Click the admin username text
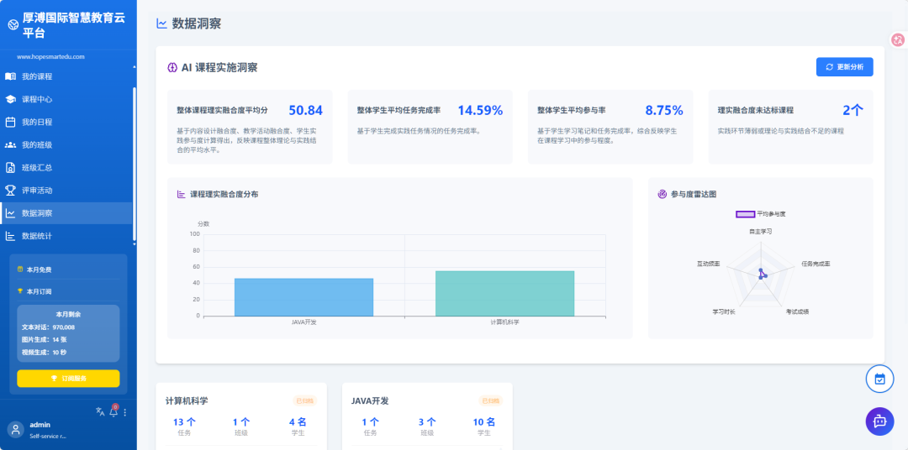The image size is (908, 450). (x=40, y=425)
